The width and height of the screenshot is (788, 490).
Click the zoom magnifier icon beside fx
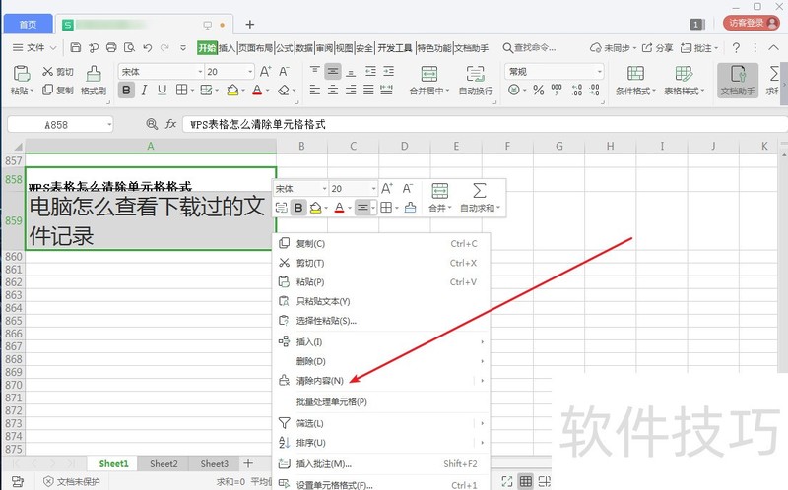[152, 124]
